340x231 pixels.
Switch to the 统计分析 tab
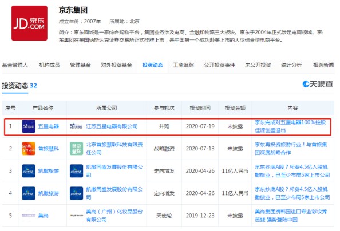pyautogui.click(x=291, y=65)
